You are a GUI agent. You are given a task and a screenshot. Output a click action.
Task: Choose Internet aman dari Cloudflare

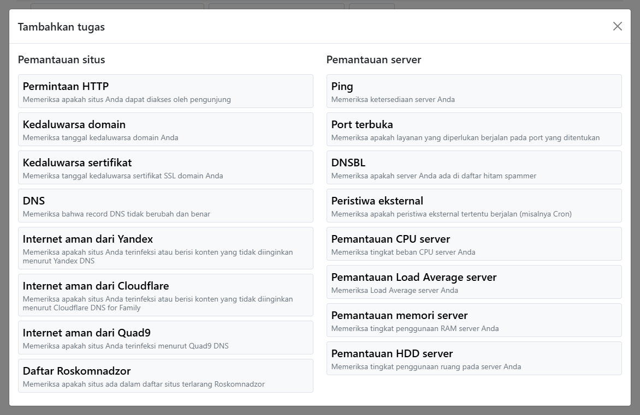[165, 295]
